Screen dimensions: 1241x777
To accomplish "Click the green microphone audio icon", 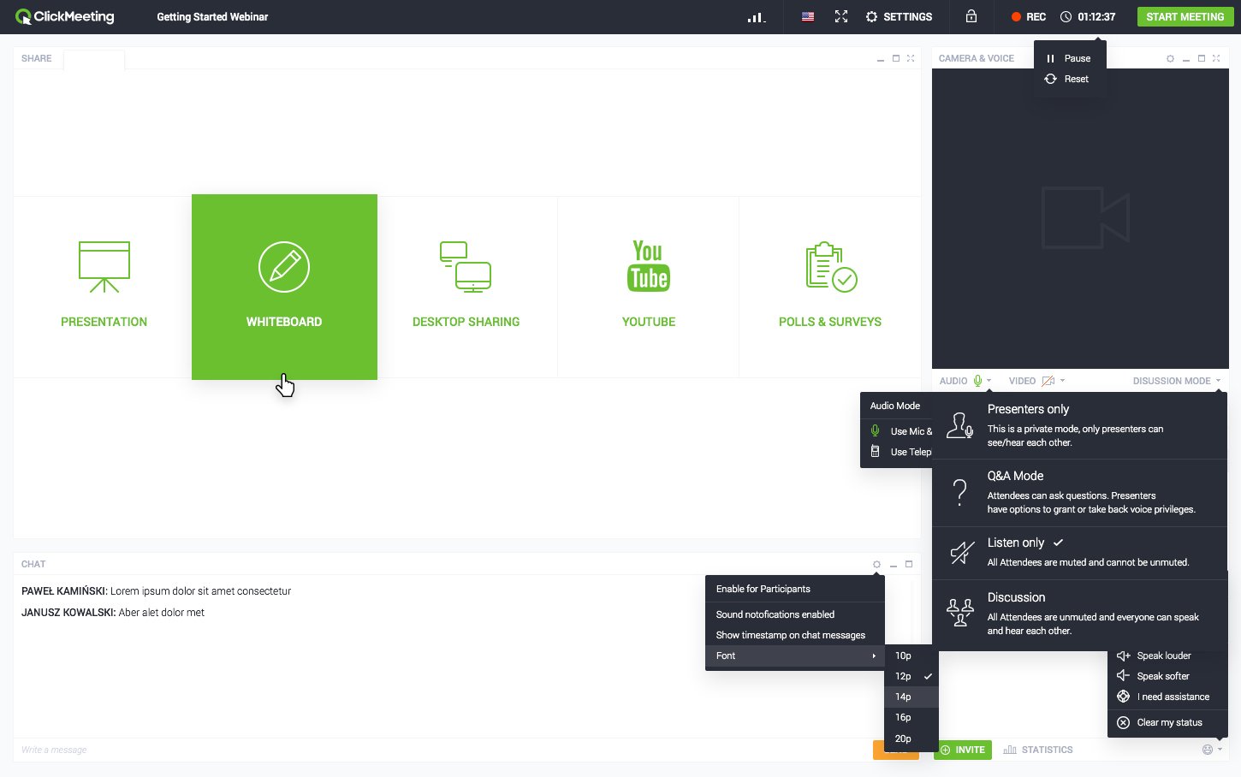I will point(977,380).
